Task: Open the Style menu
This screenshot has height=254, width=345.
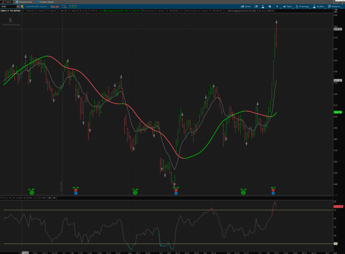Action: [x=288, y=7]
